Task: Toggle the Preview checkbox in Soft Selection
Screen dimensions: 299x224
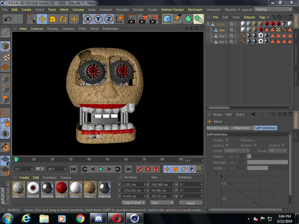Action: point(255,140)
